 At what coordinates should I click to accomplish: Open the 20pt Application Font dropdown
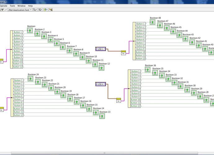coord(20,10)
